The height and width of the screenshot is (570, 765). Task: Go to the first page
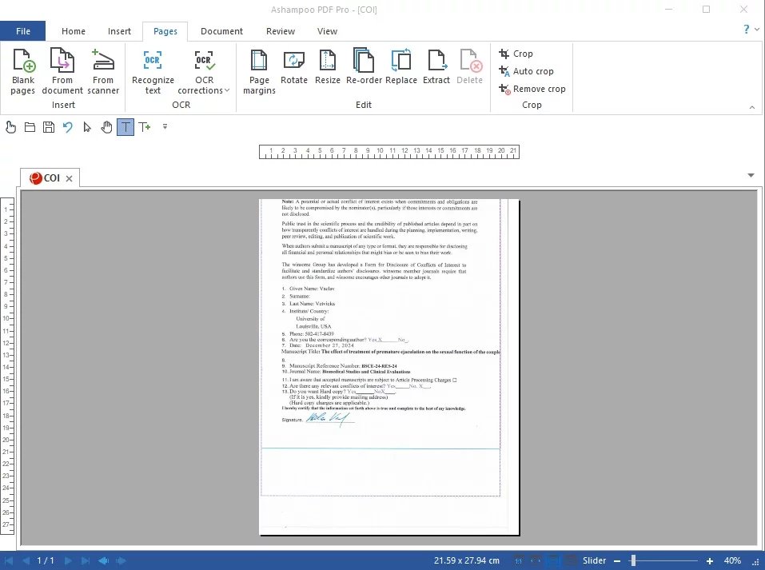click(9, 560)
